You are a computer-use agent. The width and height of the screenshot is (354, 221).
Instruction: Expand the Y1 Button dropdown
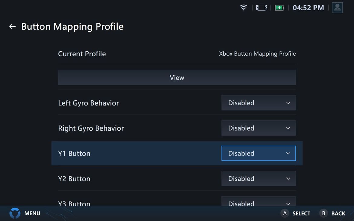coord(258,153)
